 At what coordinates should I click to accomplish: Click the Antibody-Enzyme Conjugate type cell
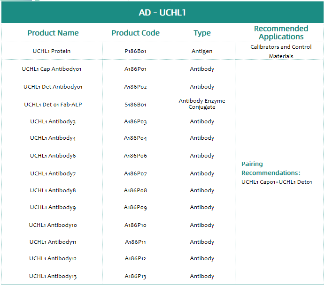point(202,104)
